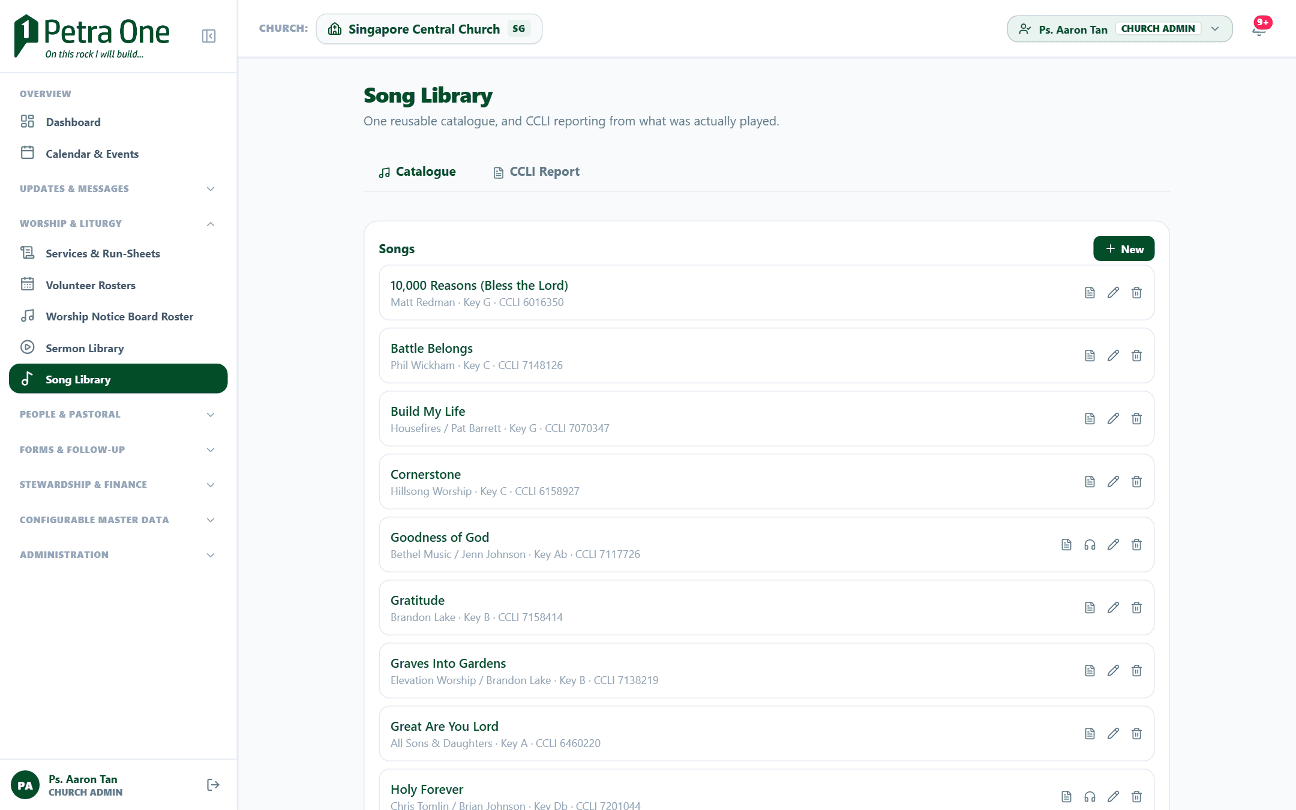Screen dimensions: 1296x810
Task: Open the Goodness of God document icon
Action: [1066, 545]
